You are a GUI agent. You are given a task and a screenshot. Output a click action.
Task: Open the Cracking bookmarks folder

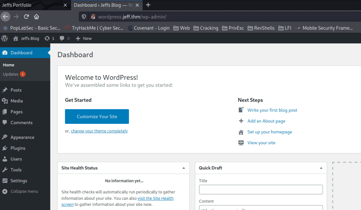coord(206,28)
